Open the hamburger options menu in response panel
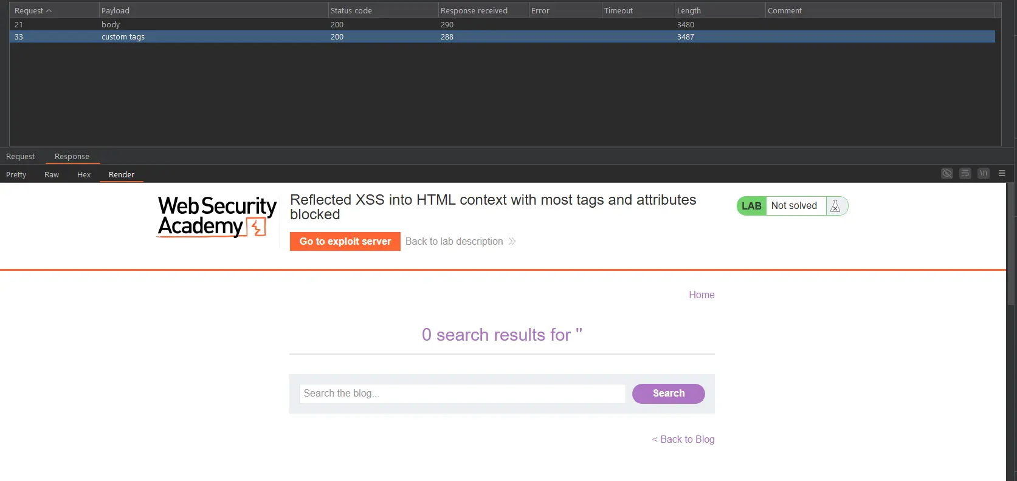Image resolution: width=1017 pixels, height=481 pixels. (x=1002, y=174)
